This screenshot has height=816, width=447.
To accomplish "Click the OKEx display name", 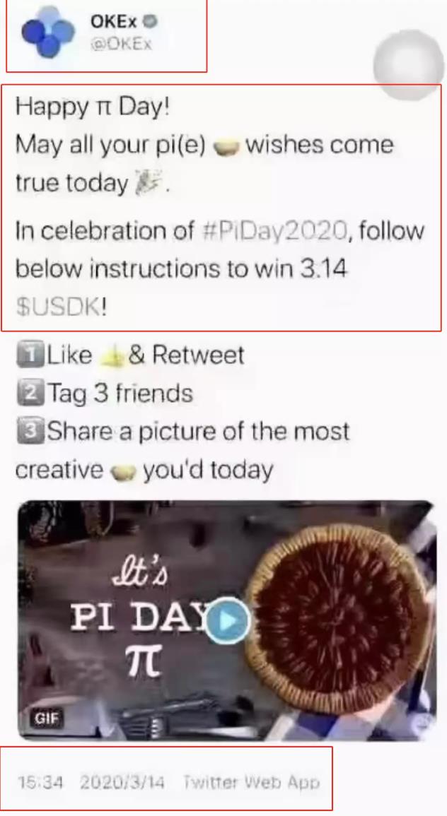I will (x=113, y=21).
